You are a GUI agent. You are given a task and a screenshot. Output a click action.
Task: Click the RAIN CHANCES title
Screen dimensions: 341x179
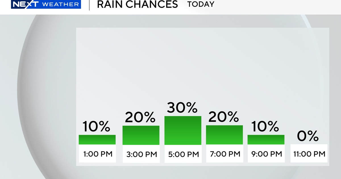pyautogui.click(x=137, y=4)
